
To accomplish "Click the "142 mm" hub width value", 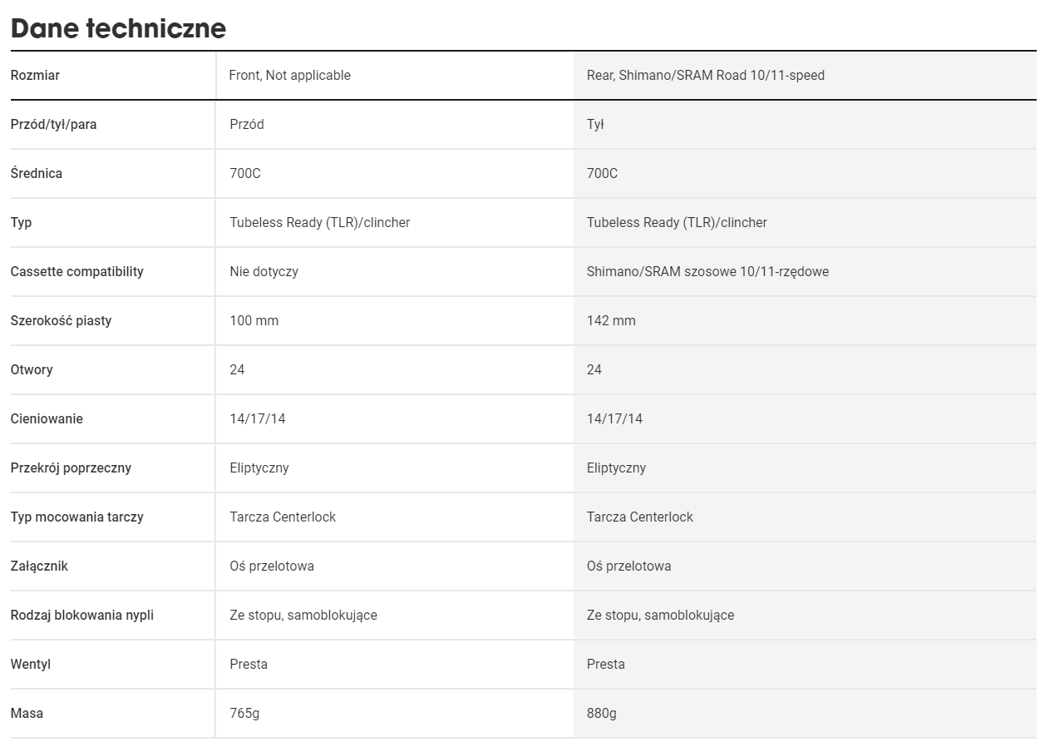I will pos(611,321).
